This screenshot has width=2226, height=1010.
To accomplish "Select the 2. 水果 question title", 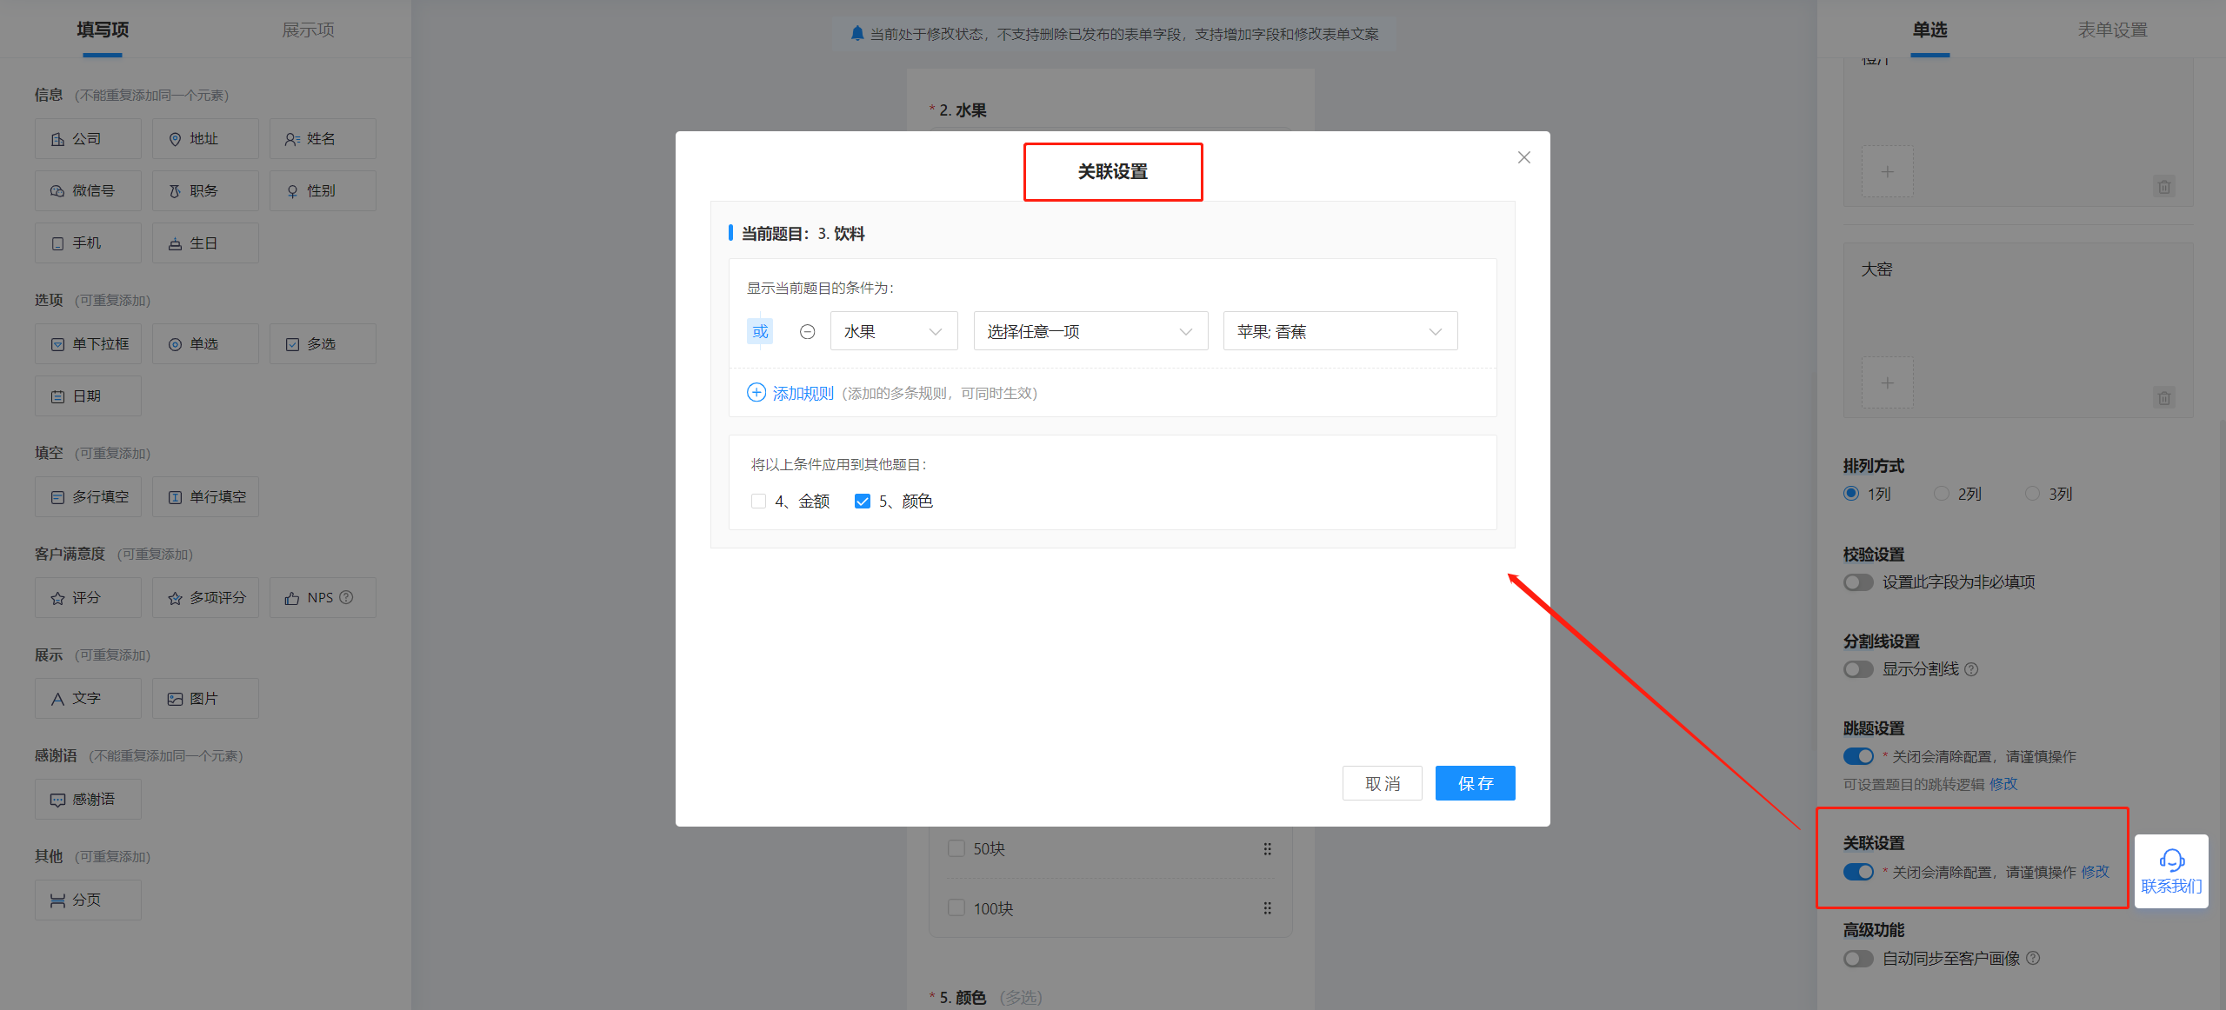I will coord(963,110).
